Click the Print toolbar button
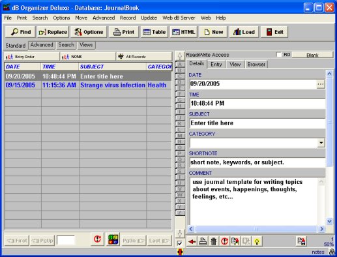The image size is (337, 257). coord(124,32)
